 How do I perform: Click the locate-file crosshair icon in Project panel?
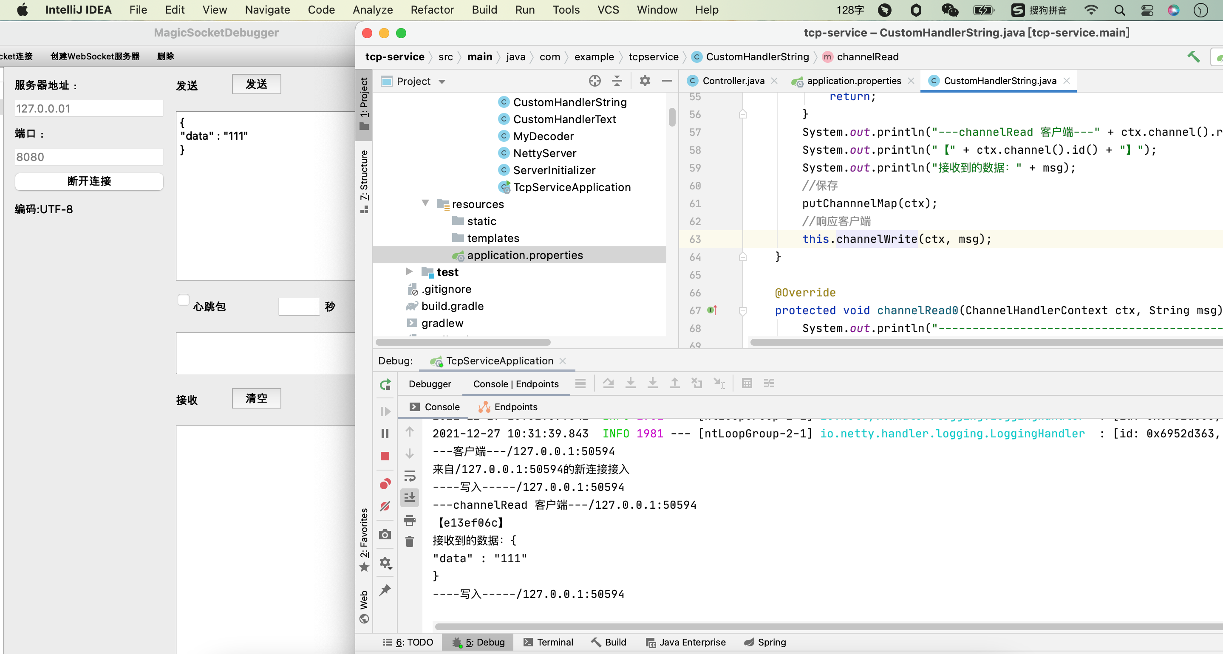[x=595, y=81]
